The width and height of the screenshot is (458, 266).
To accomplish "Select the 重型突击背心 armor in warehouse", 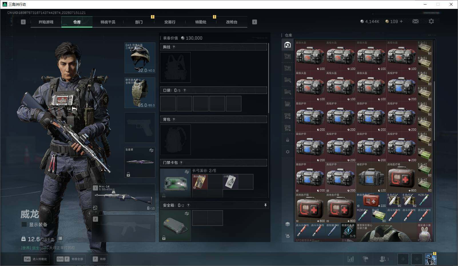I will (x=386, y=232).
